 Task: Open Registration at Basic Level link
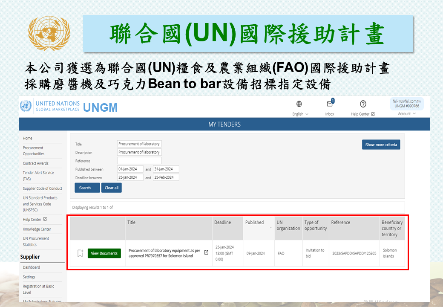(x=38, y=290)
